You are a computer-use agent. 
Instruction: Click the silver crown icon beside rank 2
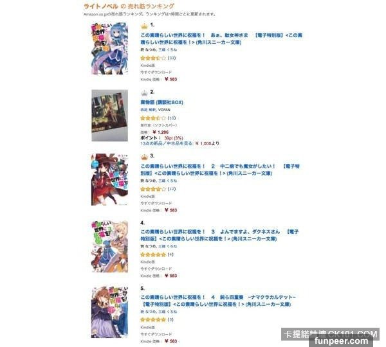(x=144, y=93)
